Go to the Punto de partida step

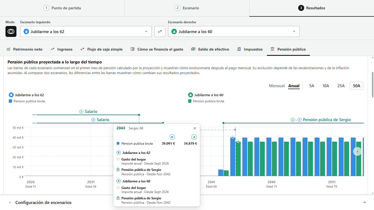click(x=62, y=8)
